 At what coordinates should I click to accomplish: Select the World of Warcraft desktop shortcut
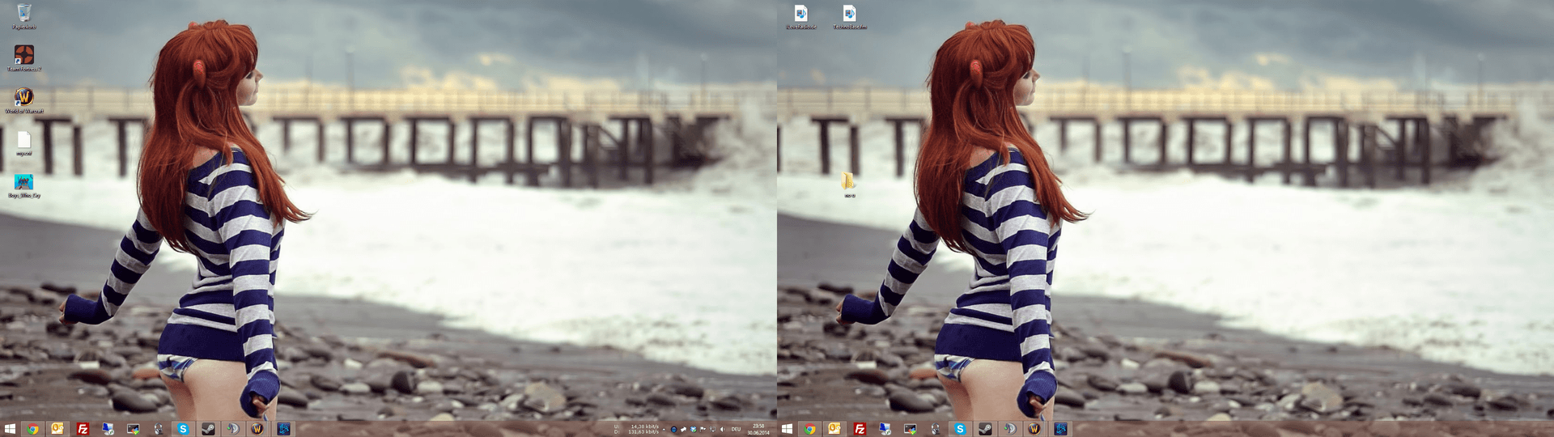point(24,98)
